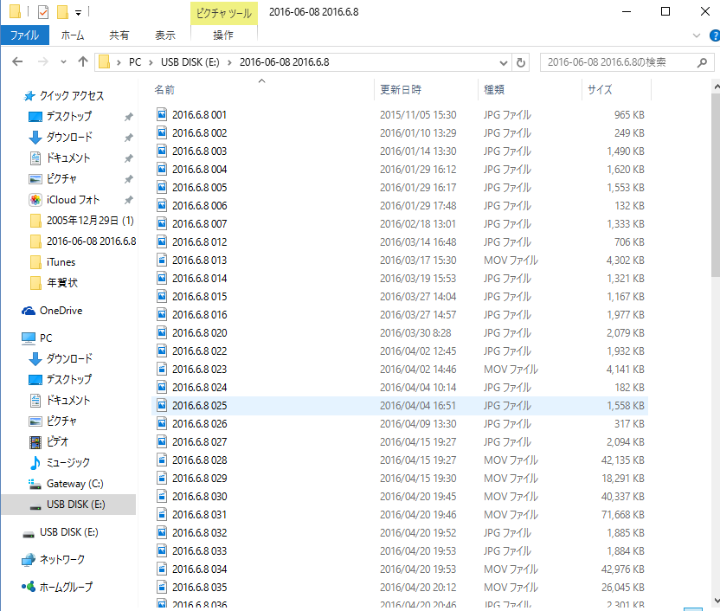Refresh the current folder view
Viewport: 720px width, 611px height.
[x=521, y=62]
